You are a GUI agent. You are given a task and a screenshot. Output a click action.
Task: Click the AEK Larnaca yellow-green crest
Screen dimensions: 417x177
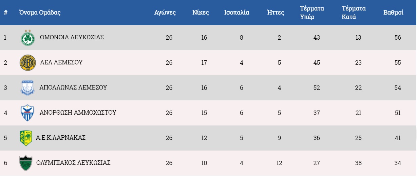tap(26, 138)
